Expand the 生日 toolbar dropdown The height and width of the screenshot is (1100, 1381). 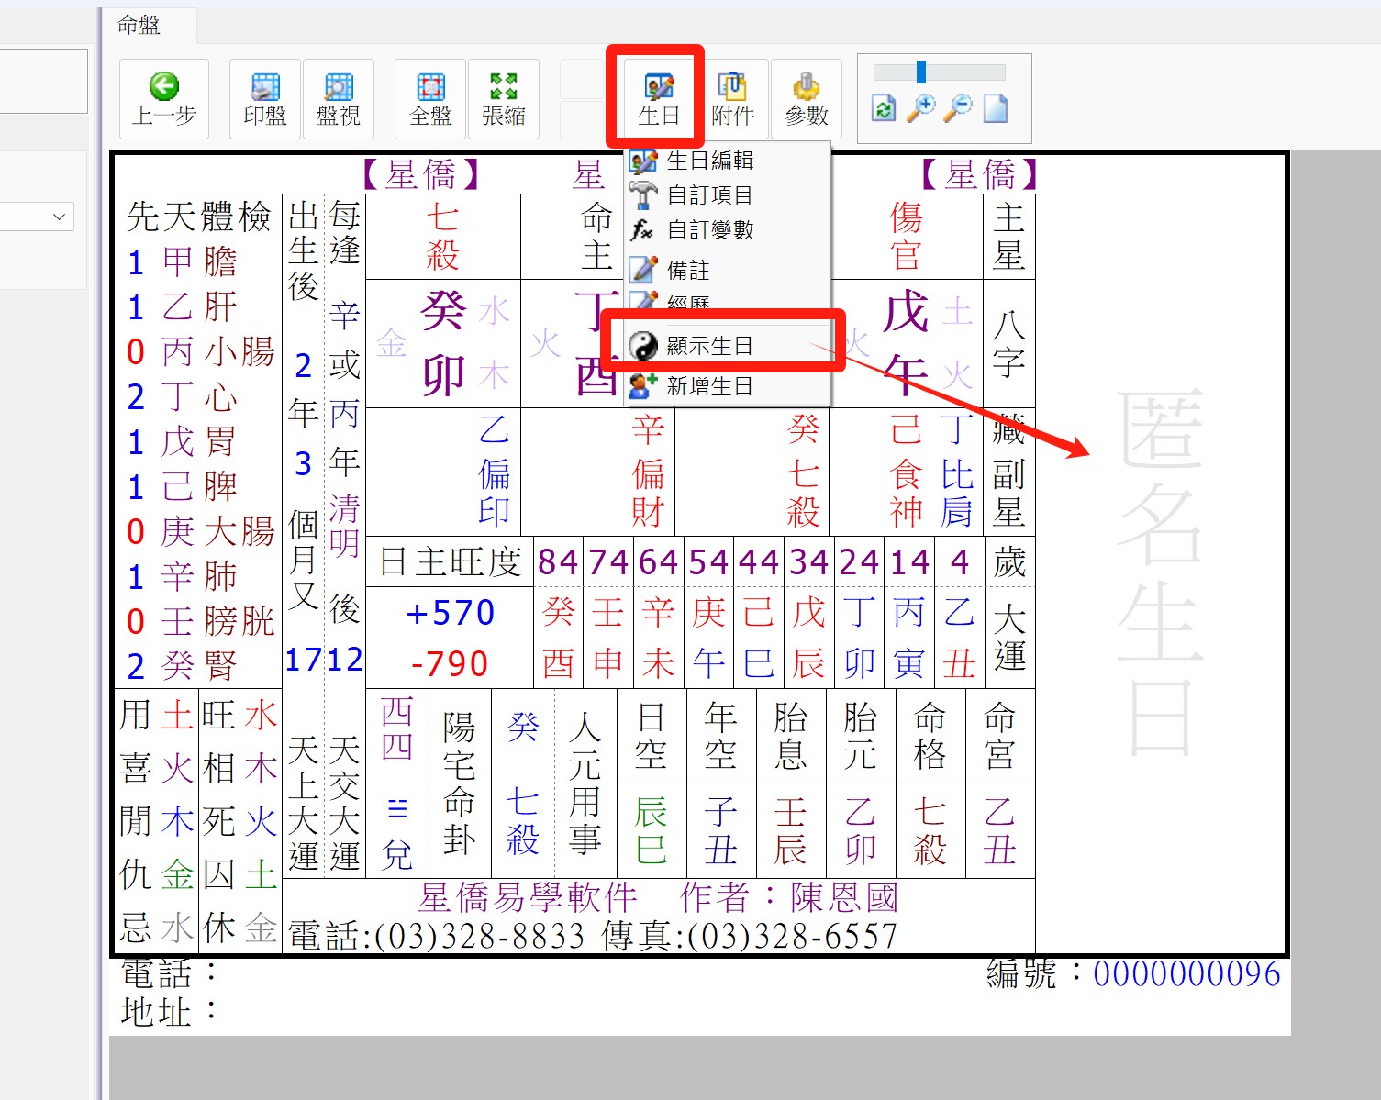click(x=658, y=98)
